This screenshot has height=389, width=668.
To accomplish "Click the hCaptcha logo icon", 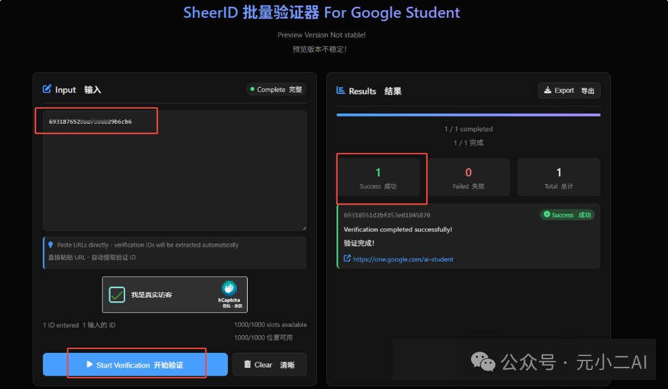I will tap(229, 288).
